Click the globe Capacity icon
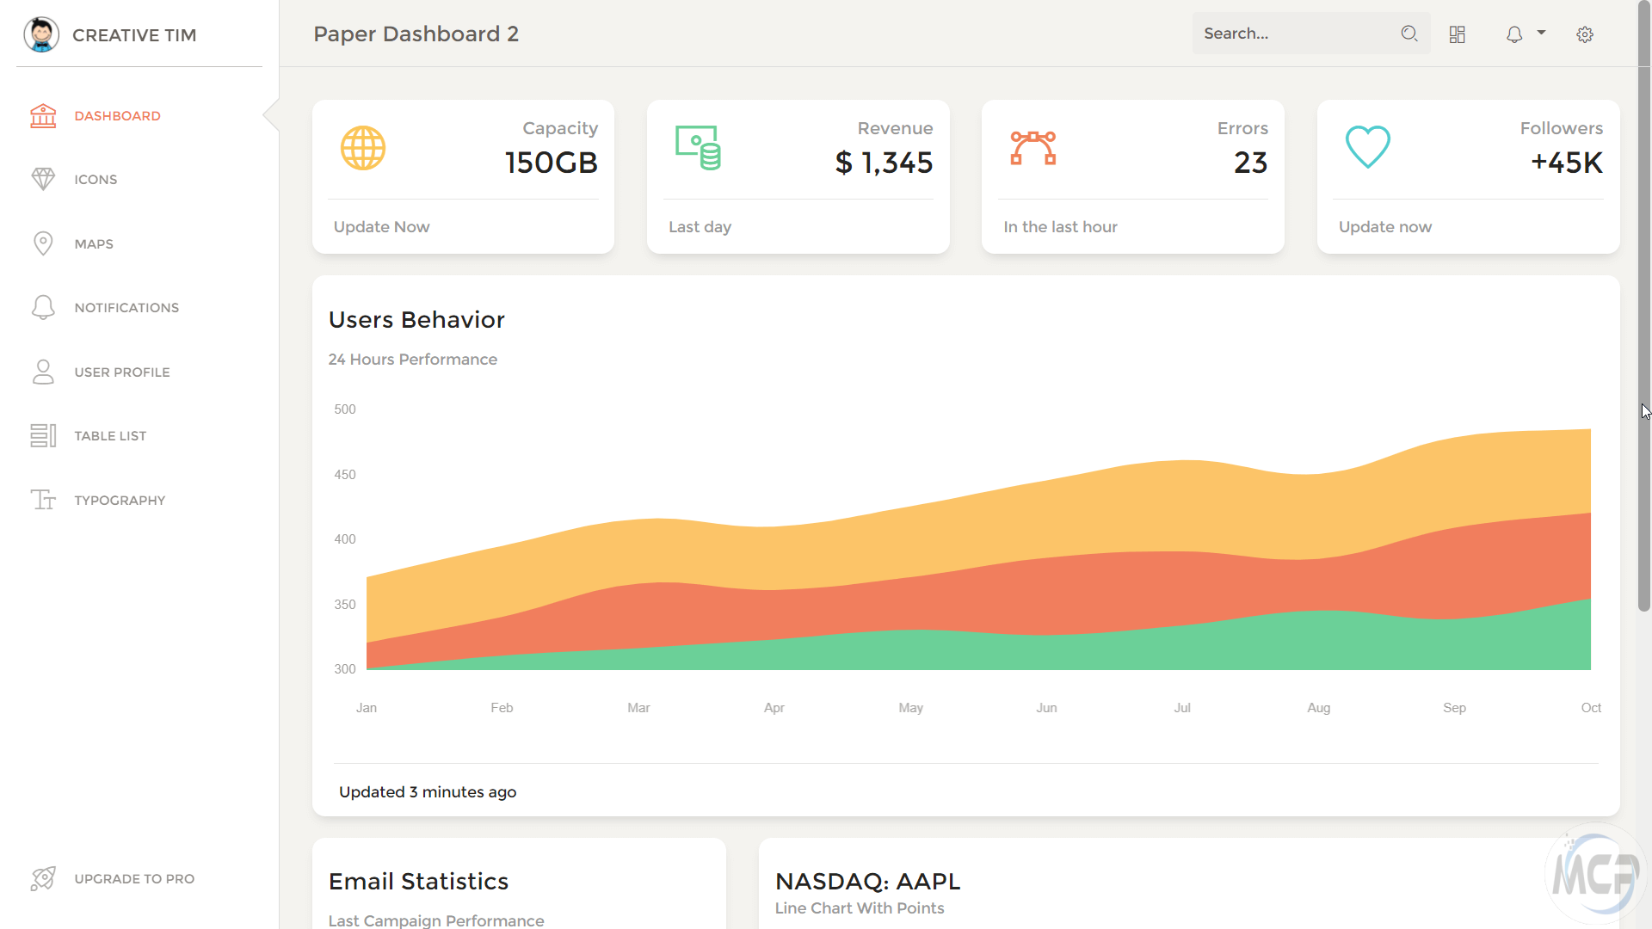The width and height of the screenshot is (1652, 929). click(x=363, y=148)
